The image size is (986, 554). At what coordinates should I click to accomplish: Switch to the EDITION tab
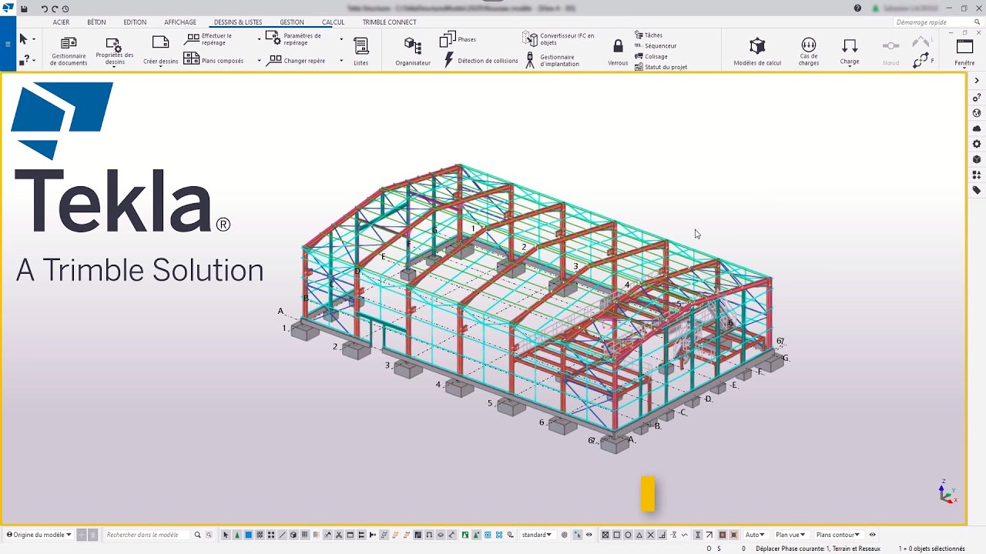pos(135,22)
